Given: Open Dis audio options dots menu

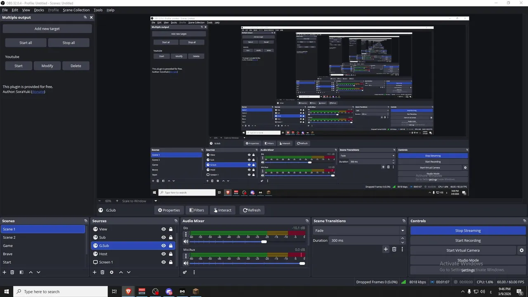Looking at the screenshot, I should click(186, 234).
